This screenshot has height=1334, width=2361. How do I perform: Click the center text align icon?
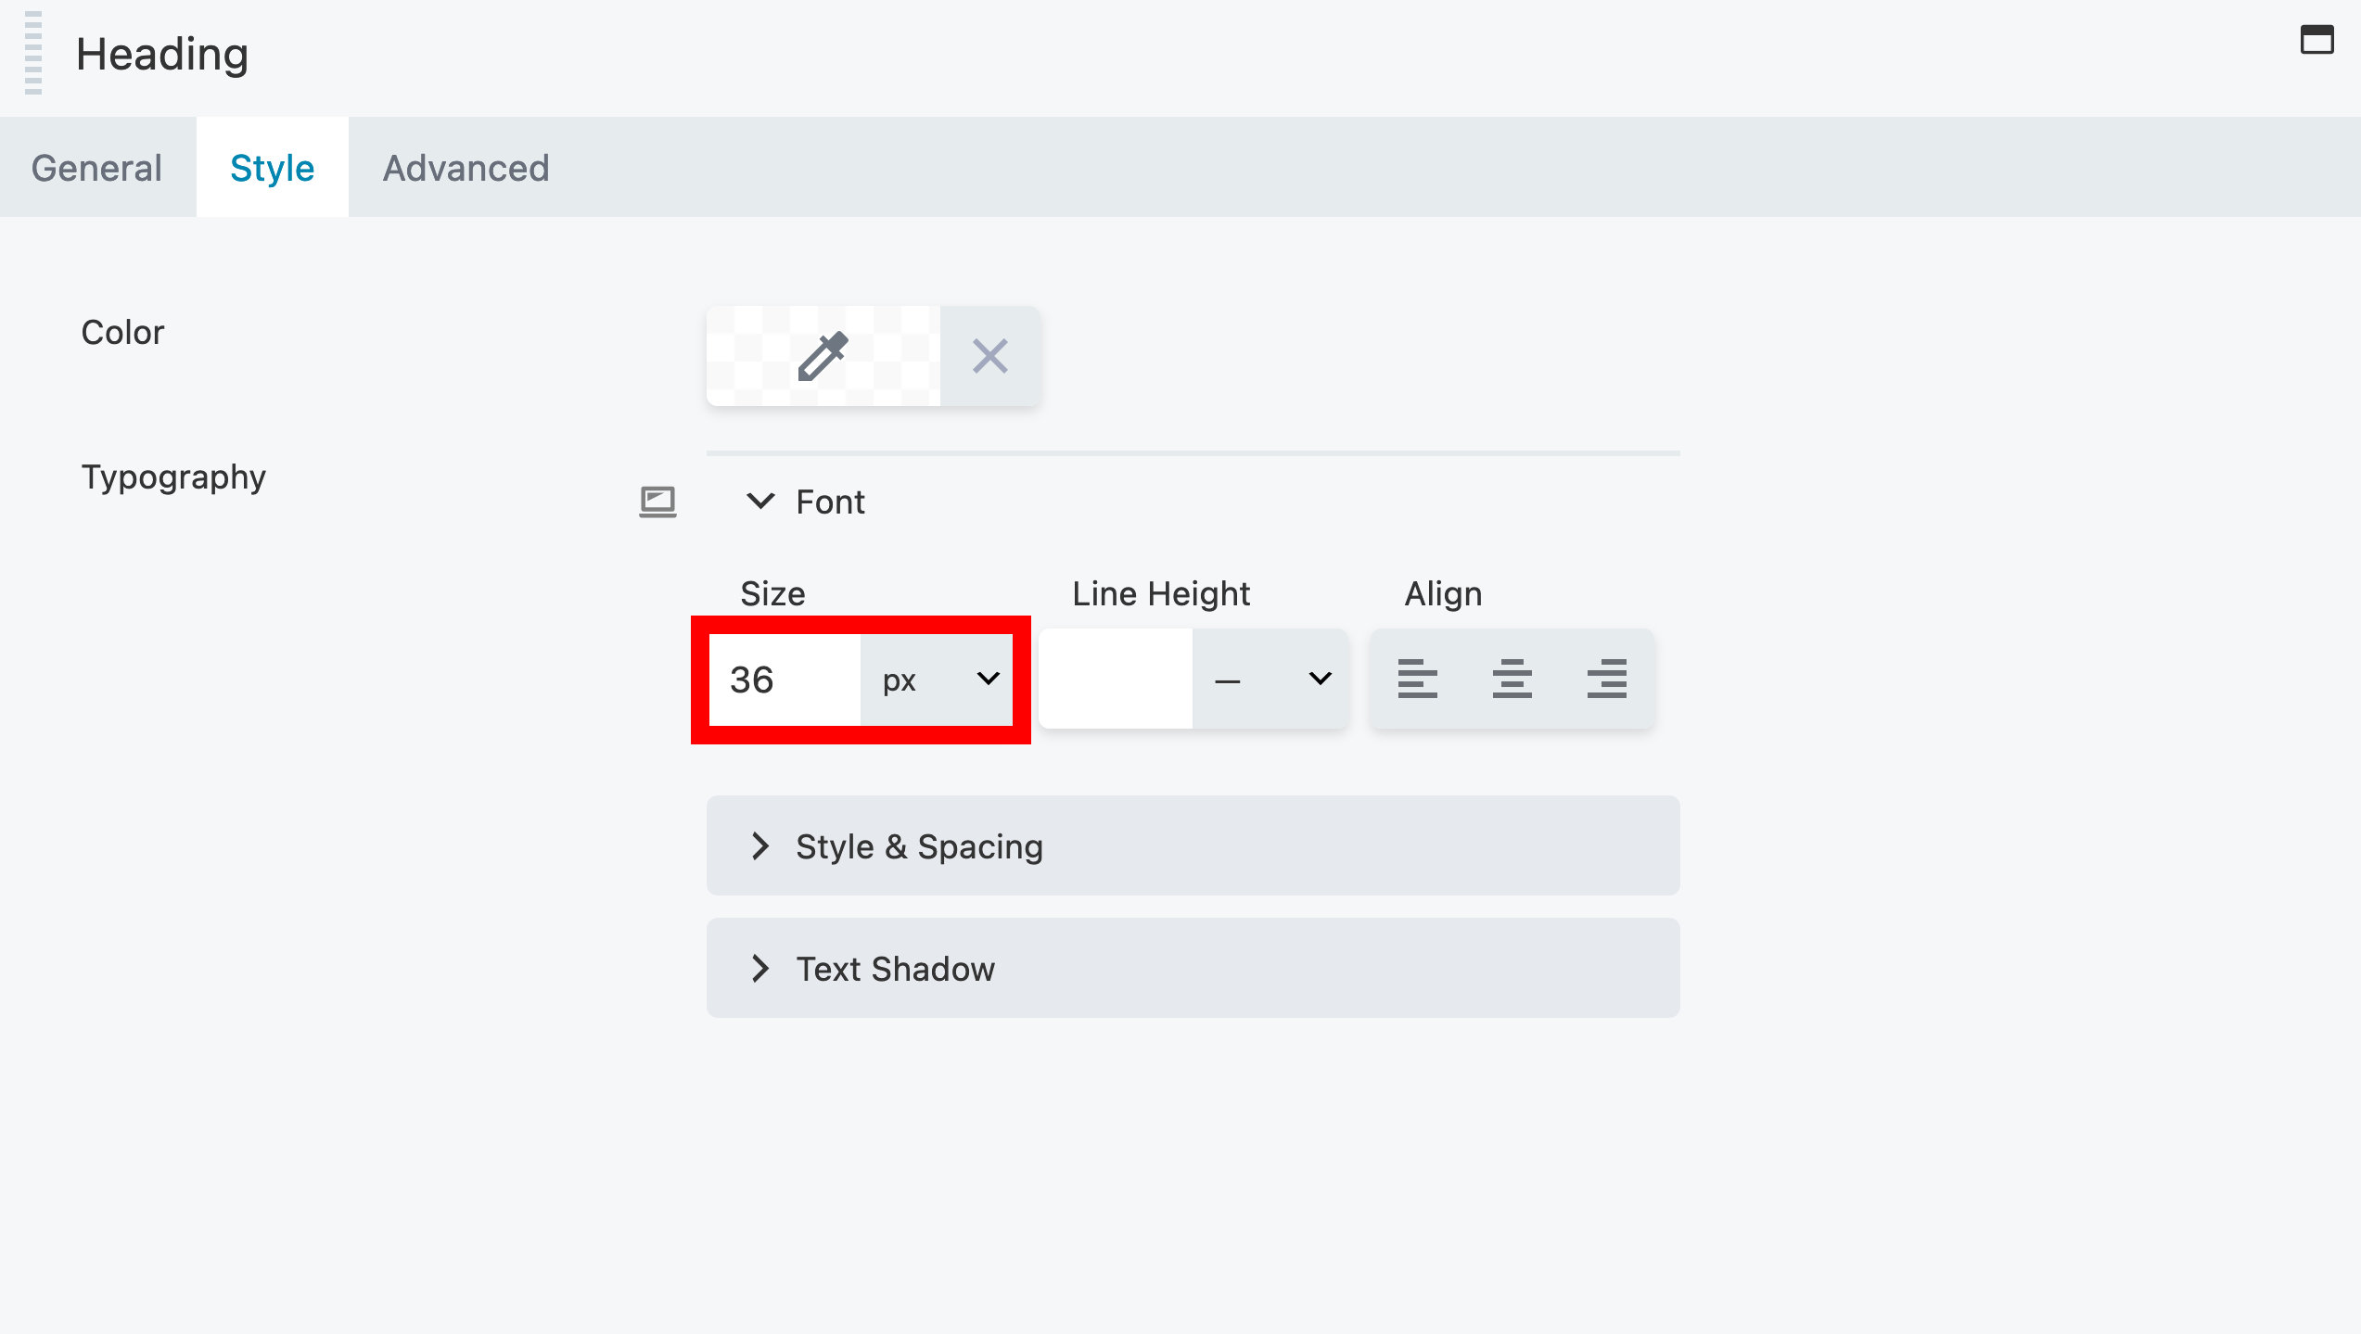(x=1510, y=680)
